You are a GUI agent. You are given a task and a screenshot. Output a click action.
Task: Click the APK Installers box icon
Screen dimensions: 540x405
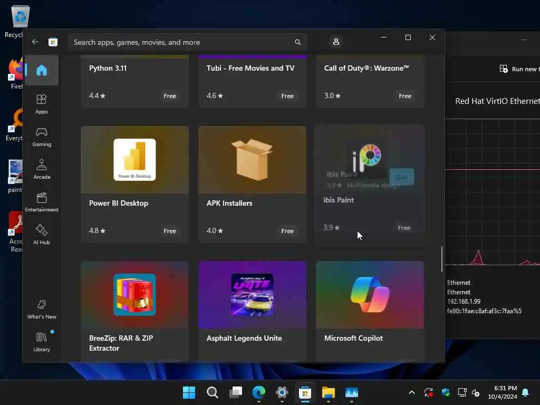252,159
